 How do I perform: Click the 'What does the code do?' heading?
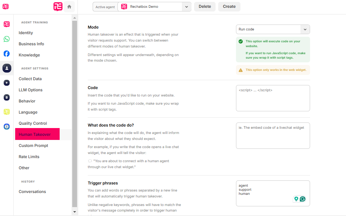111,125
